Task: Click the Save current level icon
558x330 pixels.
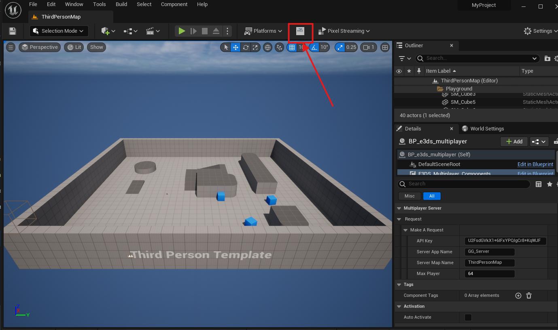Action: coord(13,31)
